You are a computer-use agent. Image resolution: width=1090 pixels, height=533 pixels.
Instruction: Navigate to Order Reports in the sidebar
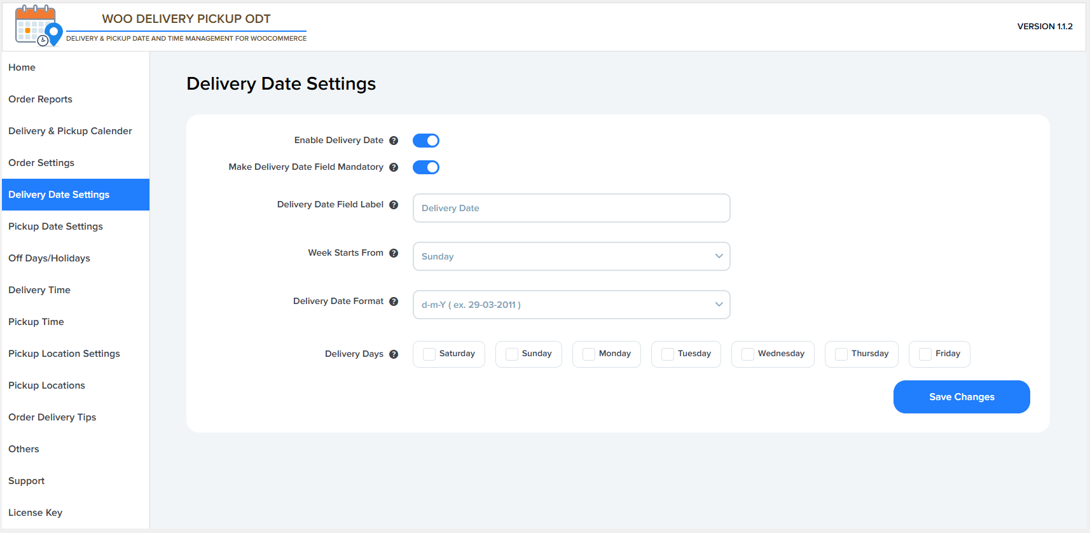(40, 99)
